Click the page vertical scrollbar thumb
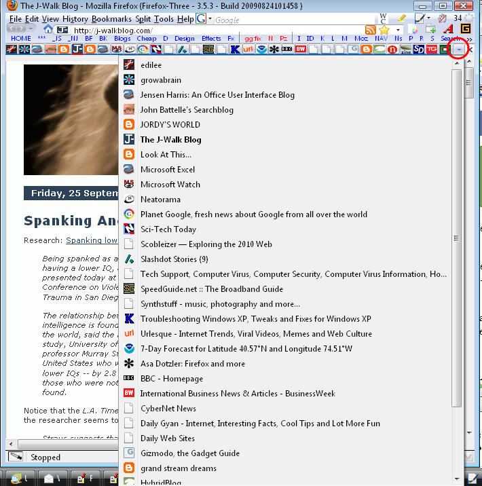This screenshot has width=482, height=486. tap(468, 83)
